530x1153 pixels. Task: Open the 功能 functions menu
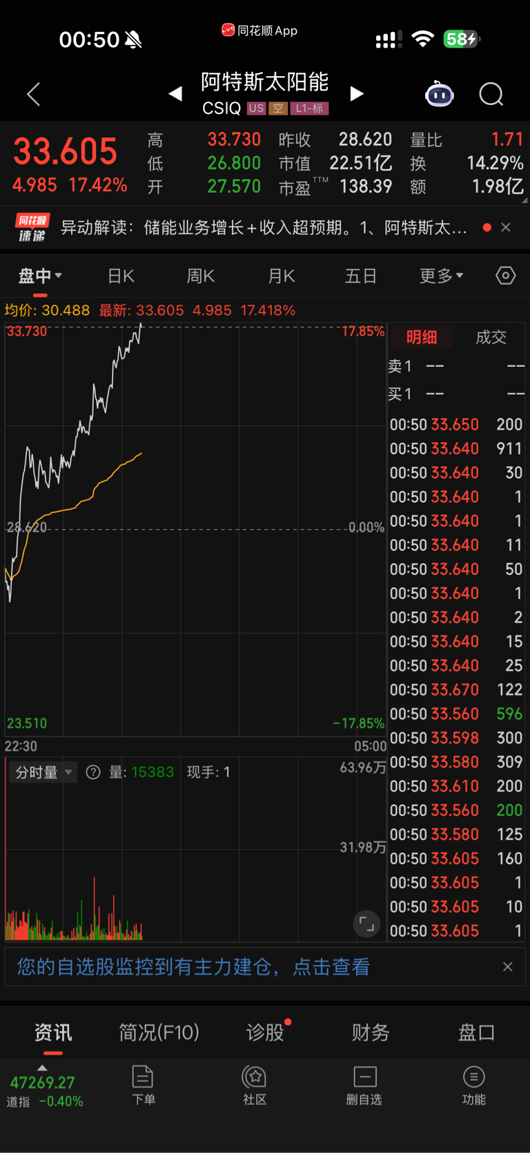pos(474,1085)
